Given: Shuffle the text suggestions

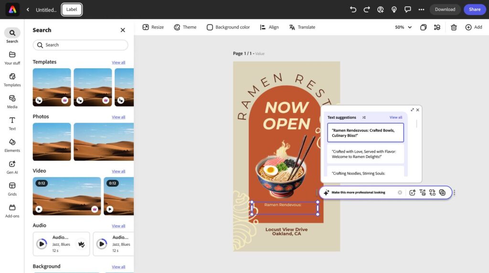Looking at the screenshot, I should [364, 117].
